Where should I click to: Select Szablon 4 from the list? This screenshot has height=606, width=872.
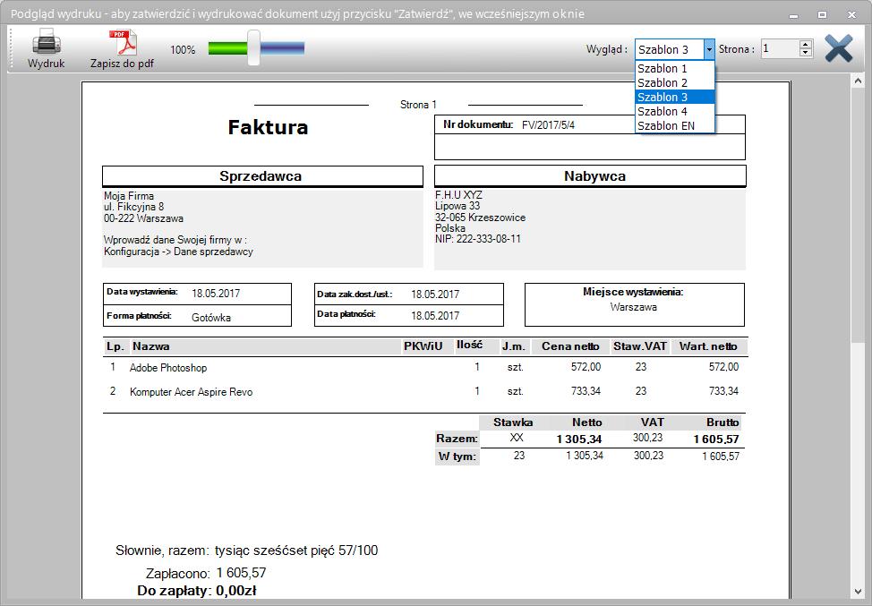[674, 111]
